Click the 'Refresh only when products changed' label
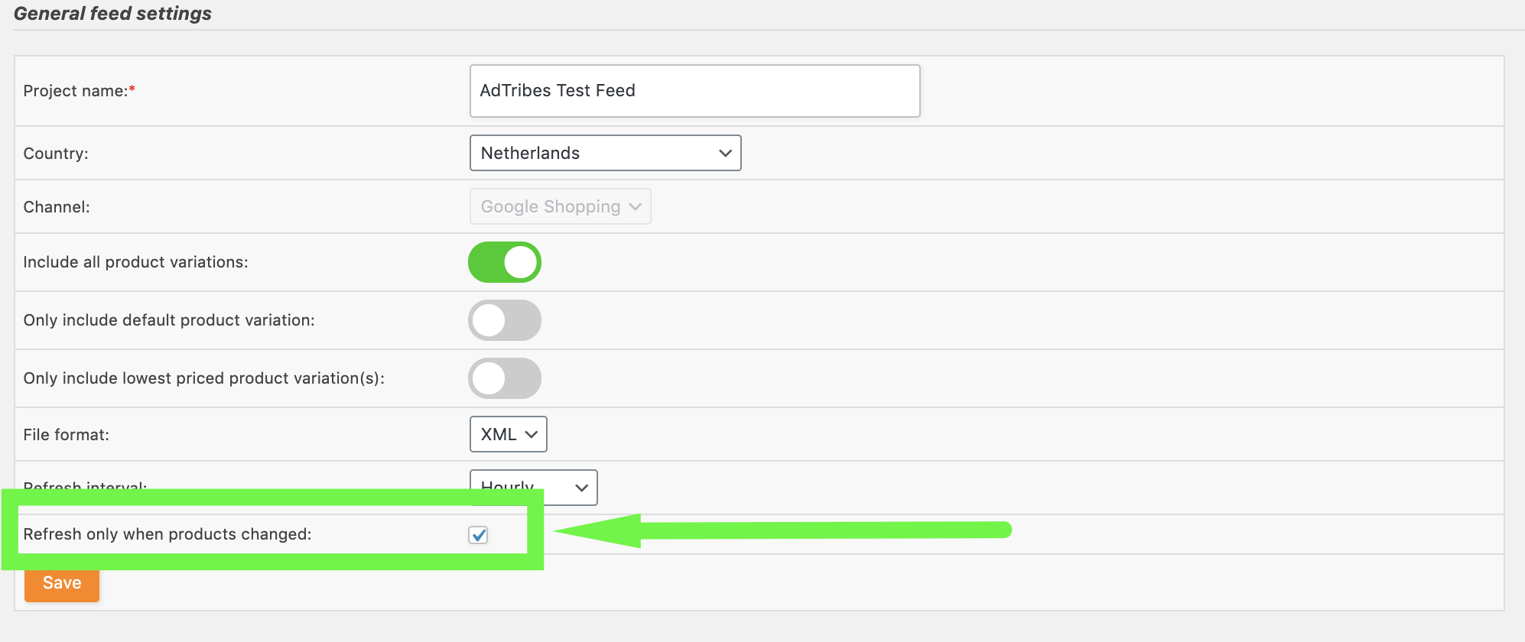The width and height of the screenshot is (1525, 642). coord(167,534)
